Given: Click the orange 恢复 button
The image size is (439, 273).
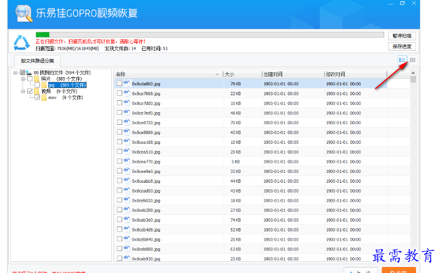Looking at the screenshot, I should [398, 271].
